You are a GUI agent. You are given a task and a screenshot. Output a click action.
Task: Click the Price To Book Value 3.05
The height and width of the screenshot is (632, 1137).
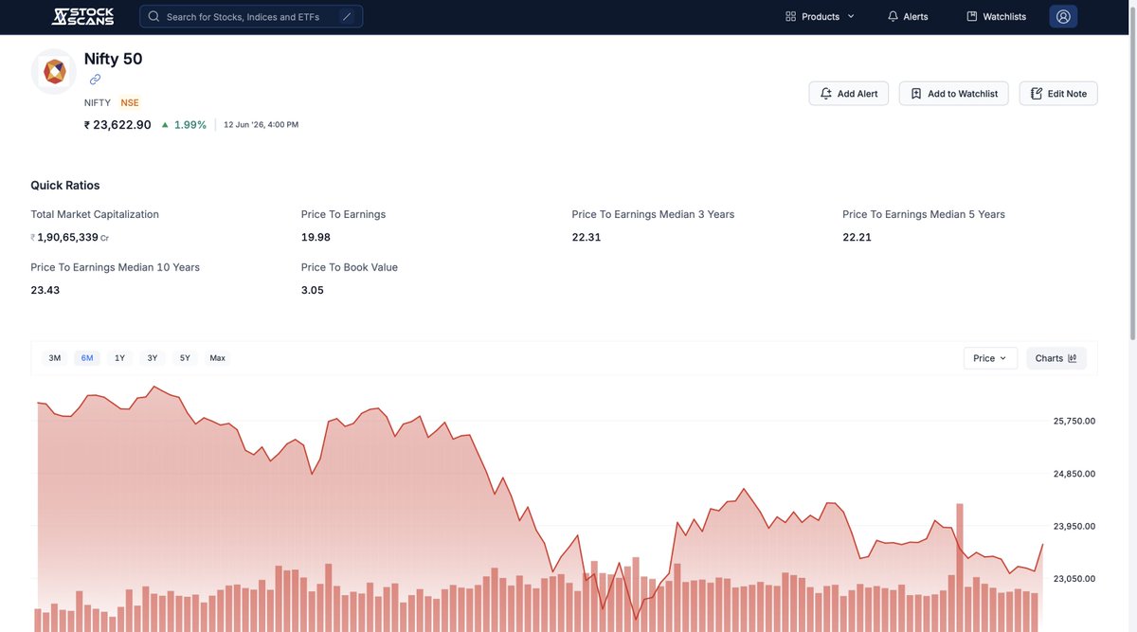point(313,290)
